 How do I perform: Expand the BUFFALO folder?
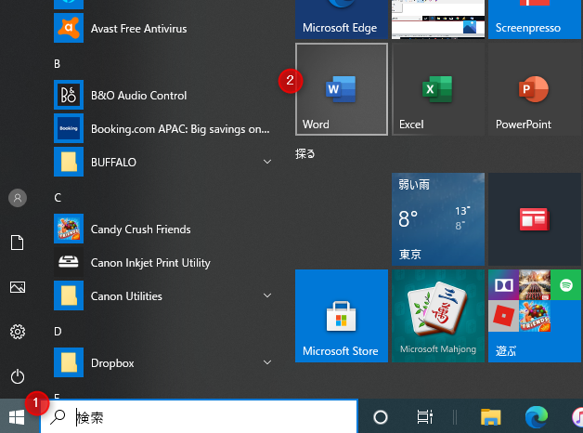pos(267,163)
